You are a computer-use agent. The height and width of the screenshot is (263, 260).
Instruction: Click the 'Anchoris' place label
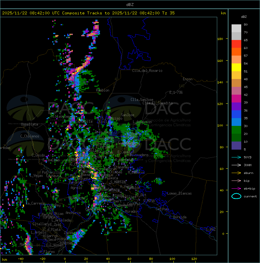point(73,213)
